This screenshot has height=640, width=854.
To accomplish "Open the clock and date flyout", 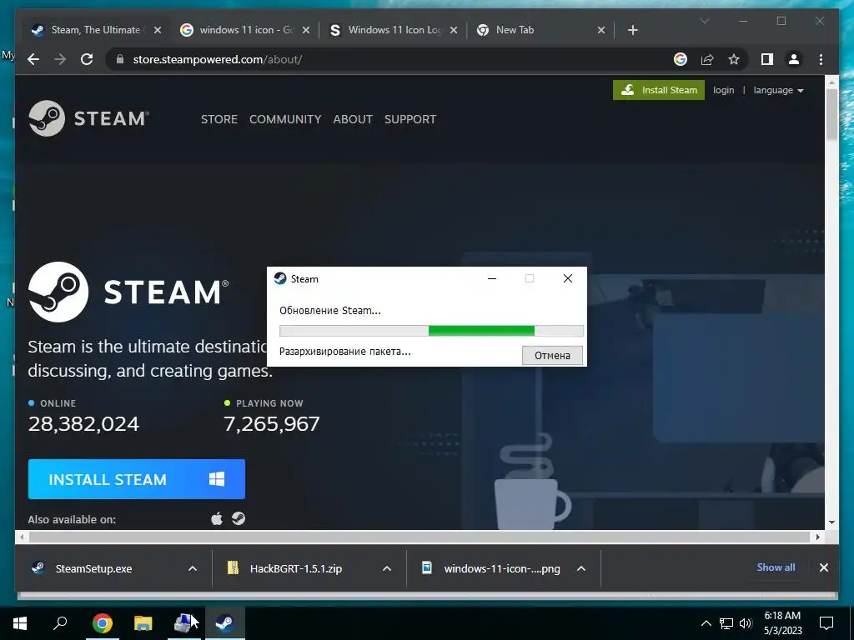I will (x=782, y=623).
